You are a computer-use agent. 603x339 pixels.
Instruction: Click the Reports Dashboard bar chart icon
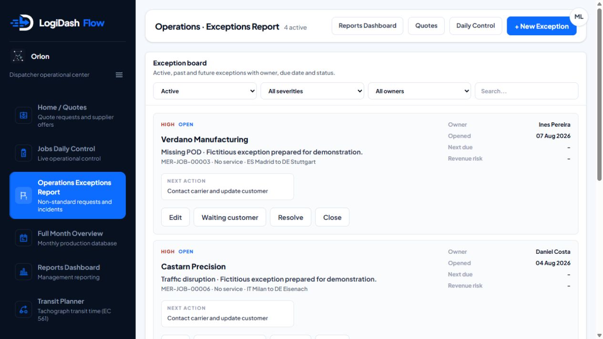click(x=23, y=272)
